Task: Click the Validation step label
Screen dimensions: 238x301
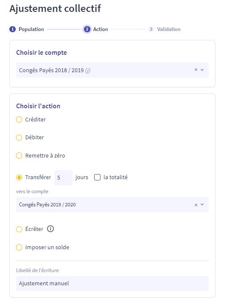Action: tap(169, 29)
